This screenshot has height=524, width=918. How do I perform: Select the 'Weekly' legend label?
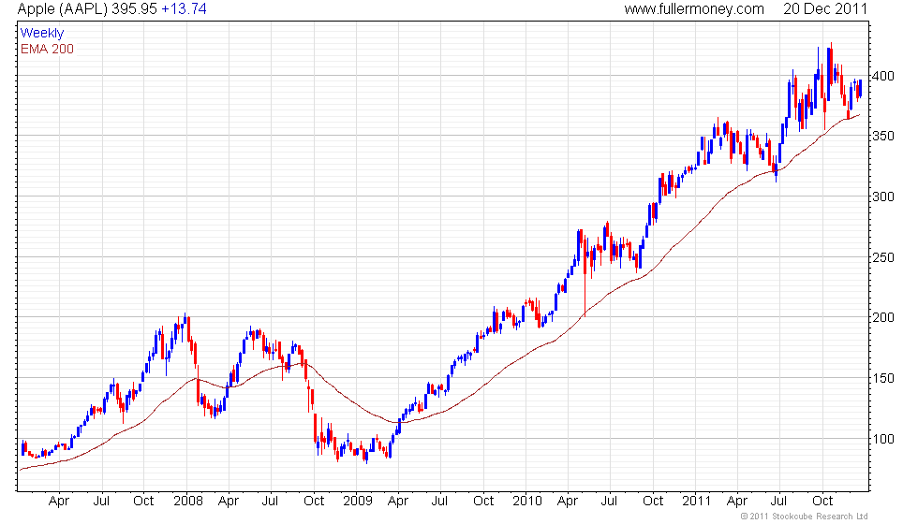41,34
